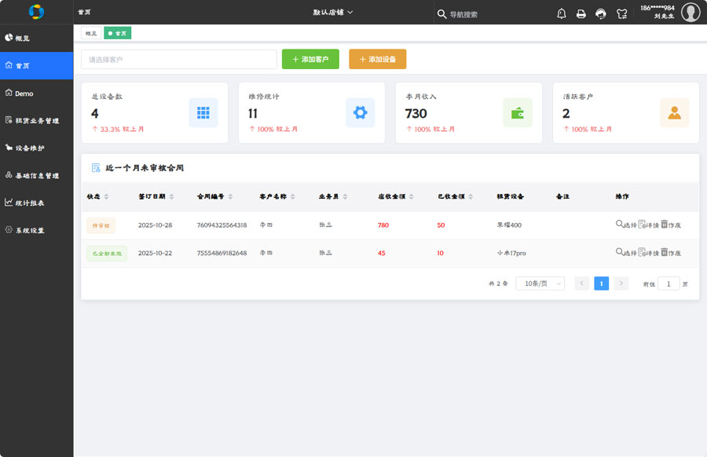Click the 活跃客户 person icon
Viewport: 707px width, 457px height.
pos(674,113)
